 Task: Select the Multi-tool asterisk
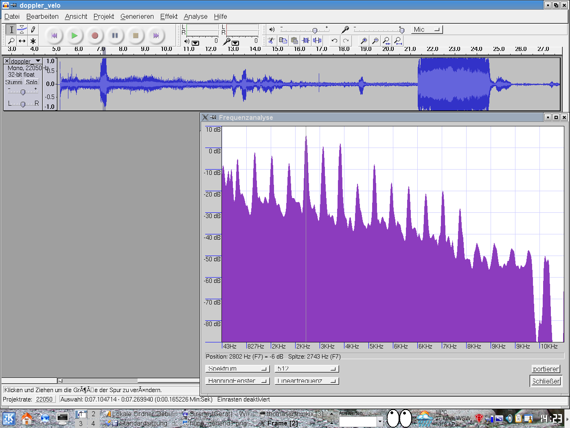click(33, 41)
